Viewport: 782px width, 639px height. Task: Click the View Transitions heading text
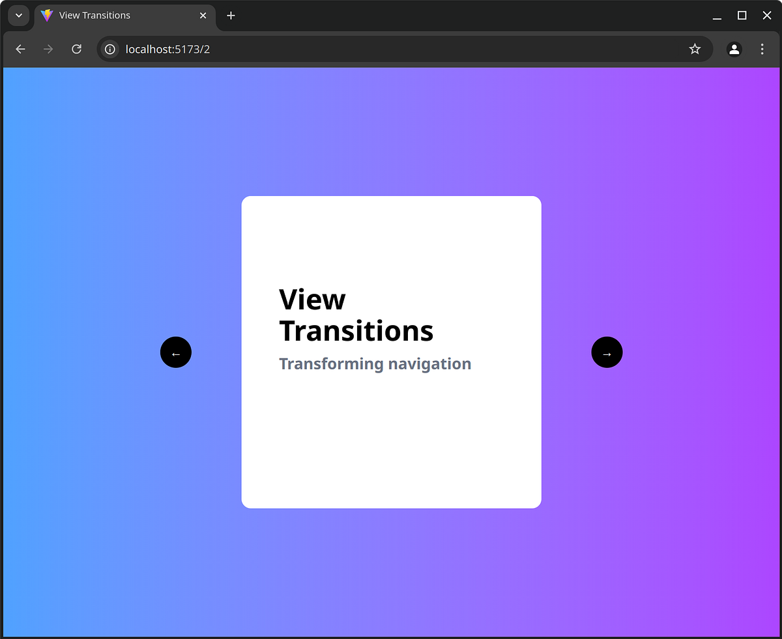pos(356,315)
